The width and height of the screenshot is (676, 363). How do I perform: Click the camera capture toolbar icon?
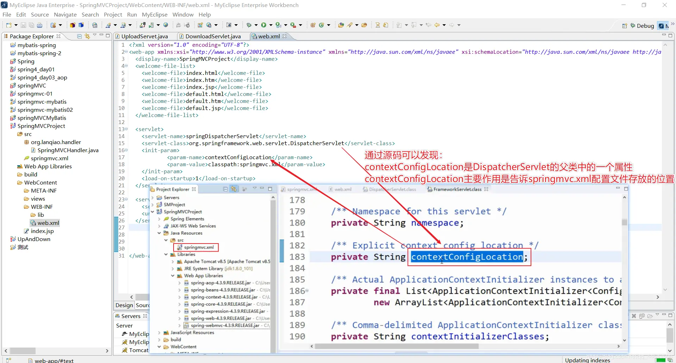click(229, 25)
